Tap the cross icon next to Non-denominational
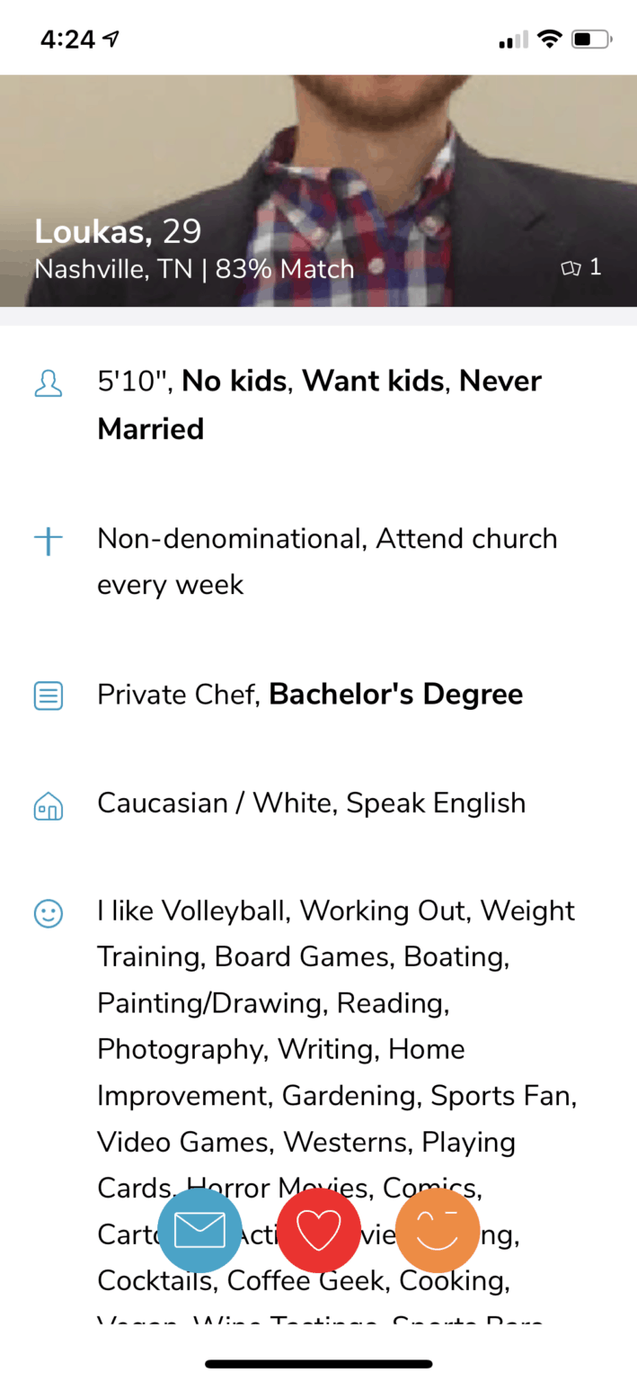Viewport: 637px width, 1382px height. pyautogui.click(x=49, y=540)
